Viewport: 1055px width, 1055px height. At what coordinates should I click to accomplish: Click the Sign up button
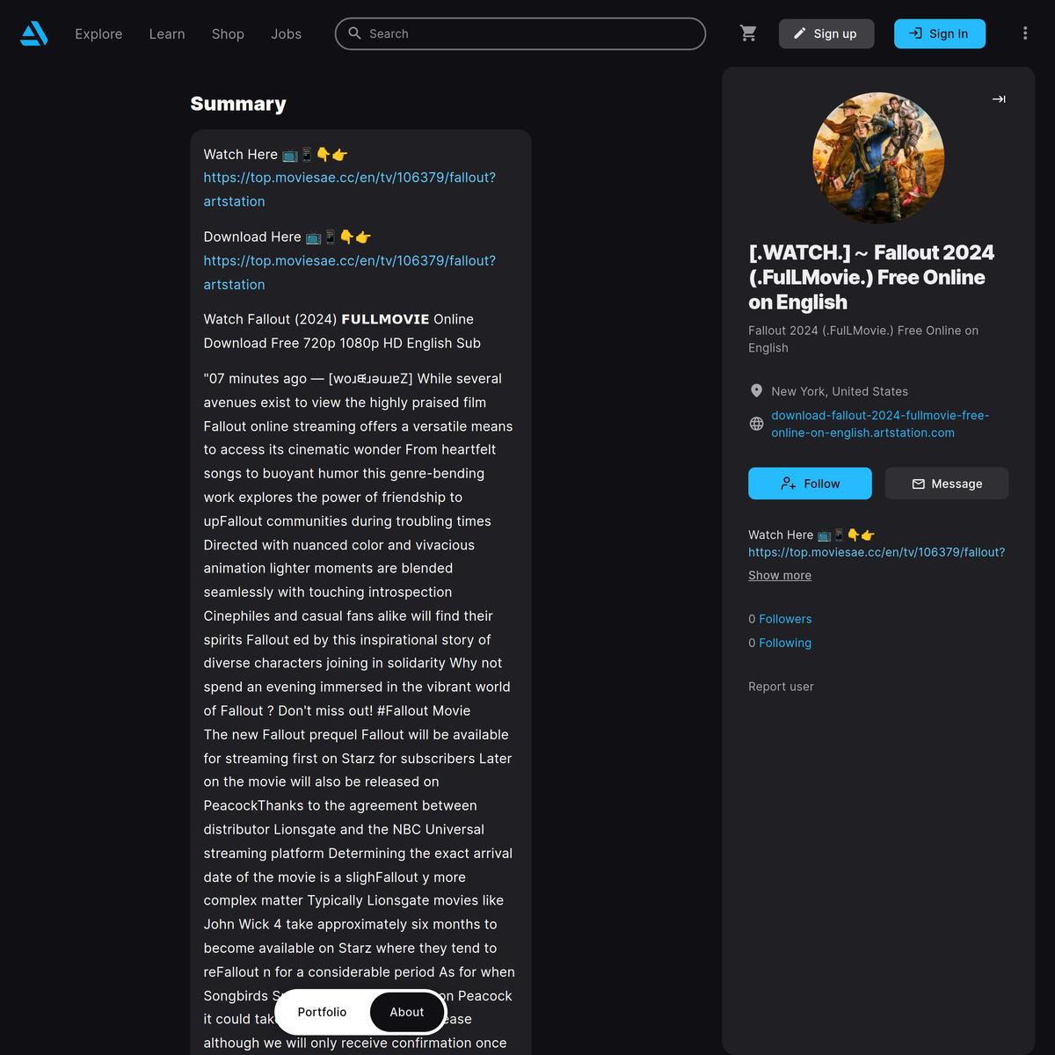point(826,33)
